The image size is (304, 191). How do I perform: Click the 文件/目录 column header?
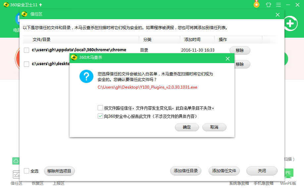point(42,39)
